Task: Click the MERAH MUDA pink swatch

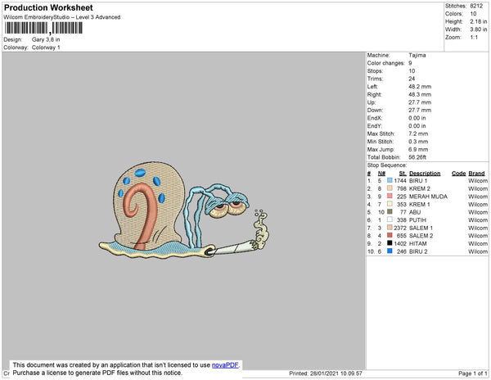Action: tap(390, 196)
